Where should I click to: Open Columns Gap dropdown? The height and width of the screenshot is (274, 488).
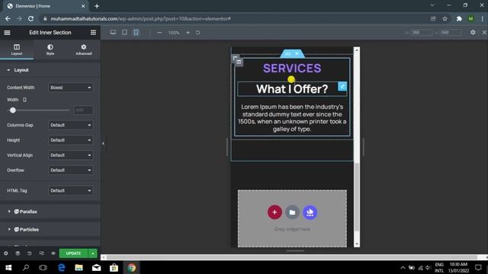[71, 125]
